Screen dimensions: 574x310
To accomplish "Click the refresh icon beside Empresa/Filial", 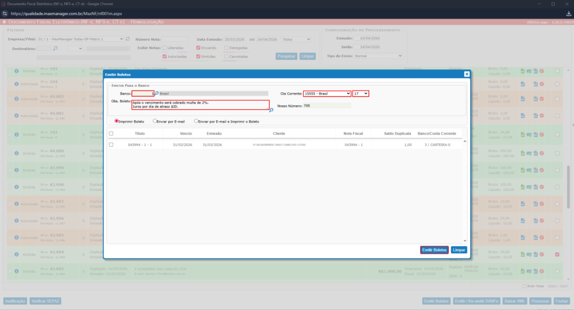I will 128,39.
